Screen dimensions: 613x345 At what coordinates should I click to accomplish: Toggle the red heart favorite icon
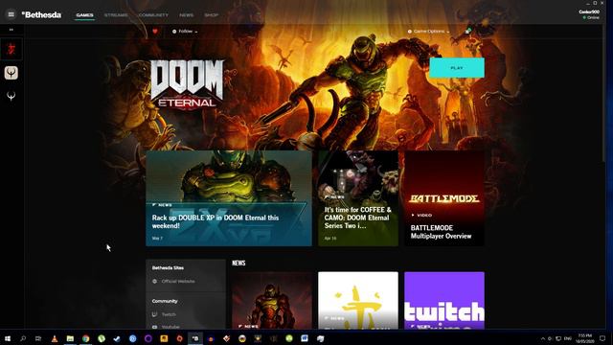click(155, 32)
